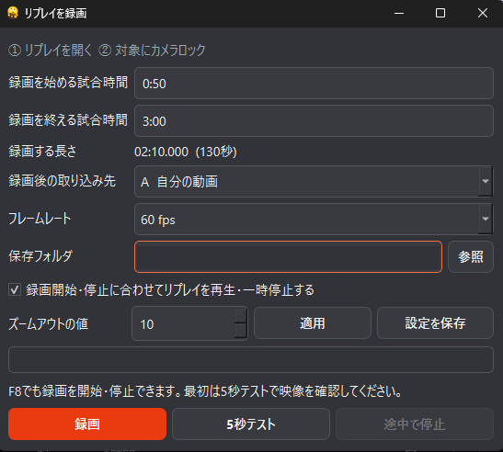The height and width of the screenshot is (452, 503).
Task: Click the 参照 browse button
Action: click(470, 256)
